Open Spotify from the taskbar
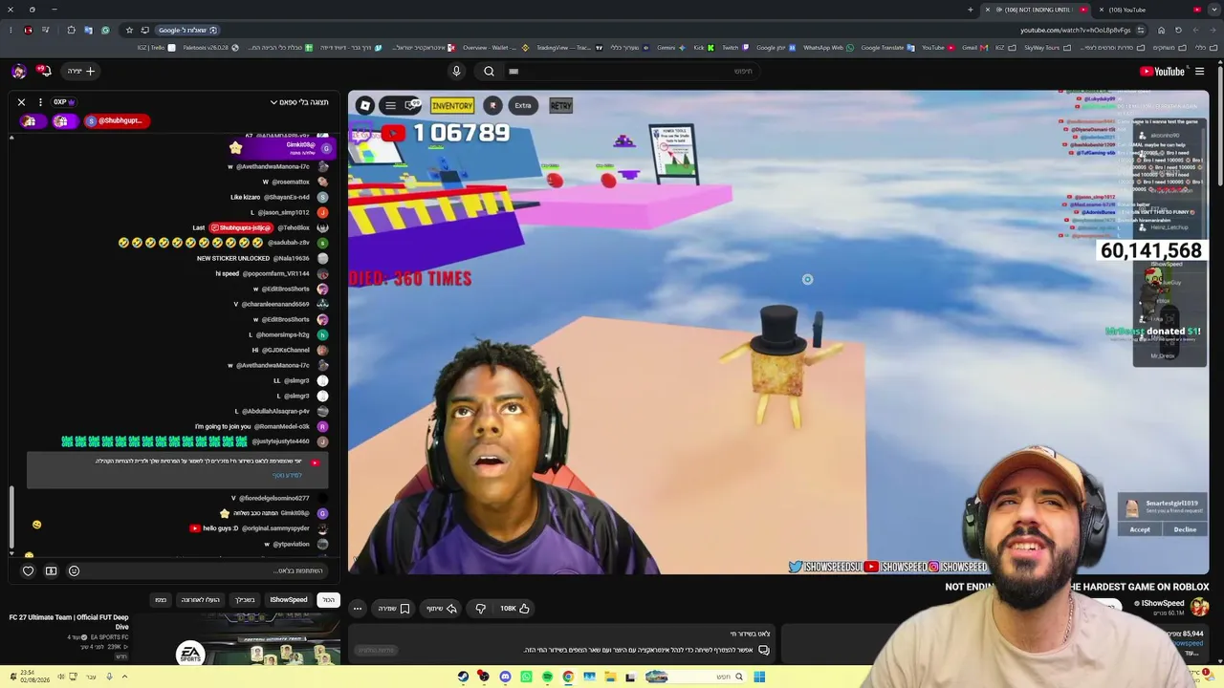Screen dimensions: 1224x688 pyautogui.click(x=547, y=677)
